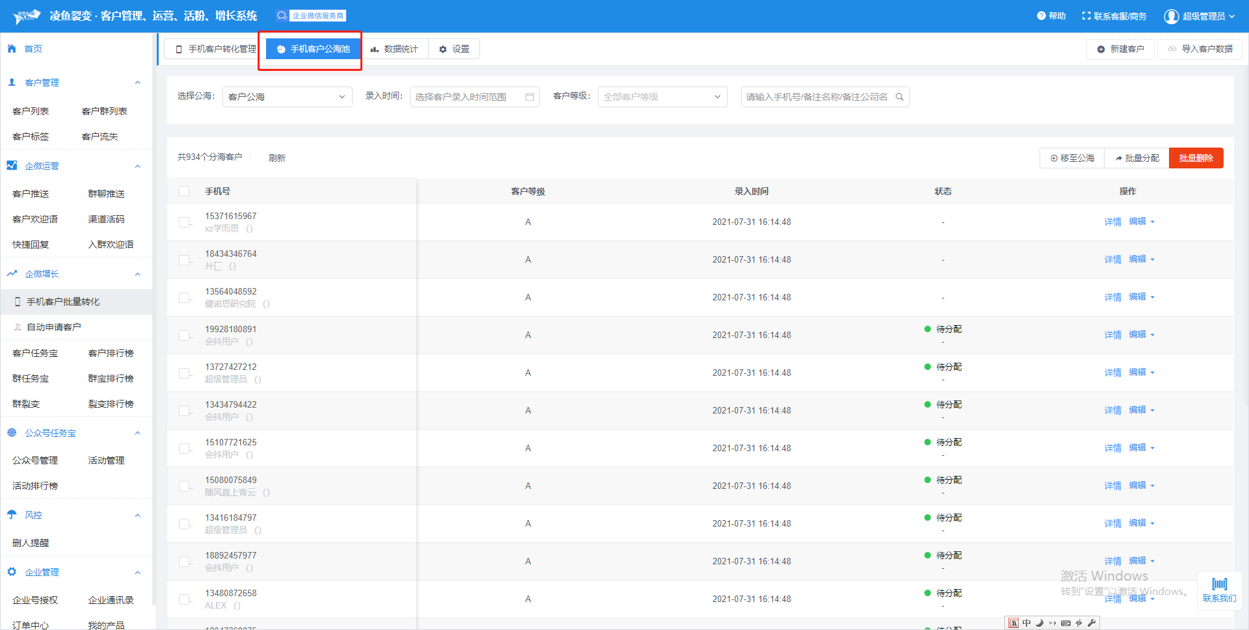Select the checkbox for row 19928180891
Viewport: 1249px width, 630px height.
click(x=184, y=335)
